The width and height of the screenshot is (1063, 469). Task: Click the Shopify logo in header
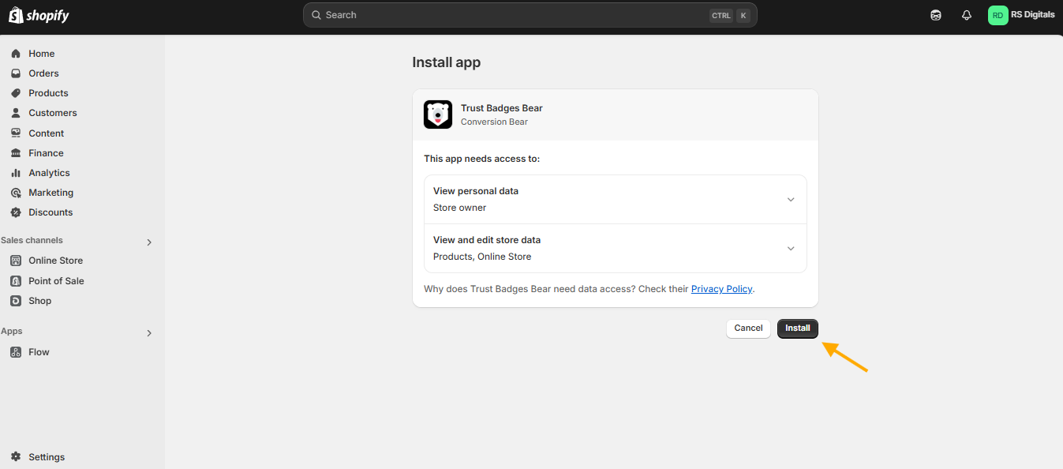point(39,15)
